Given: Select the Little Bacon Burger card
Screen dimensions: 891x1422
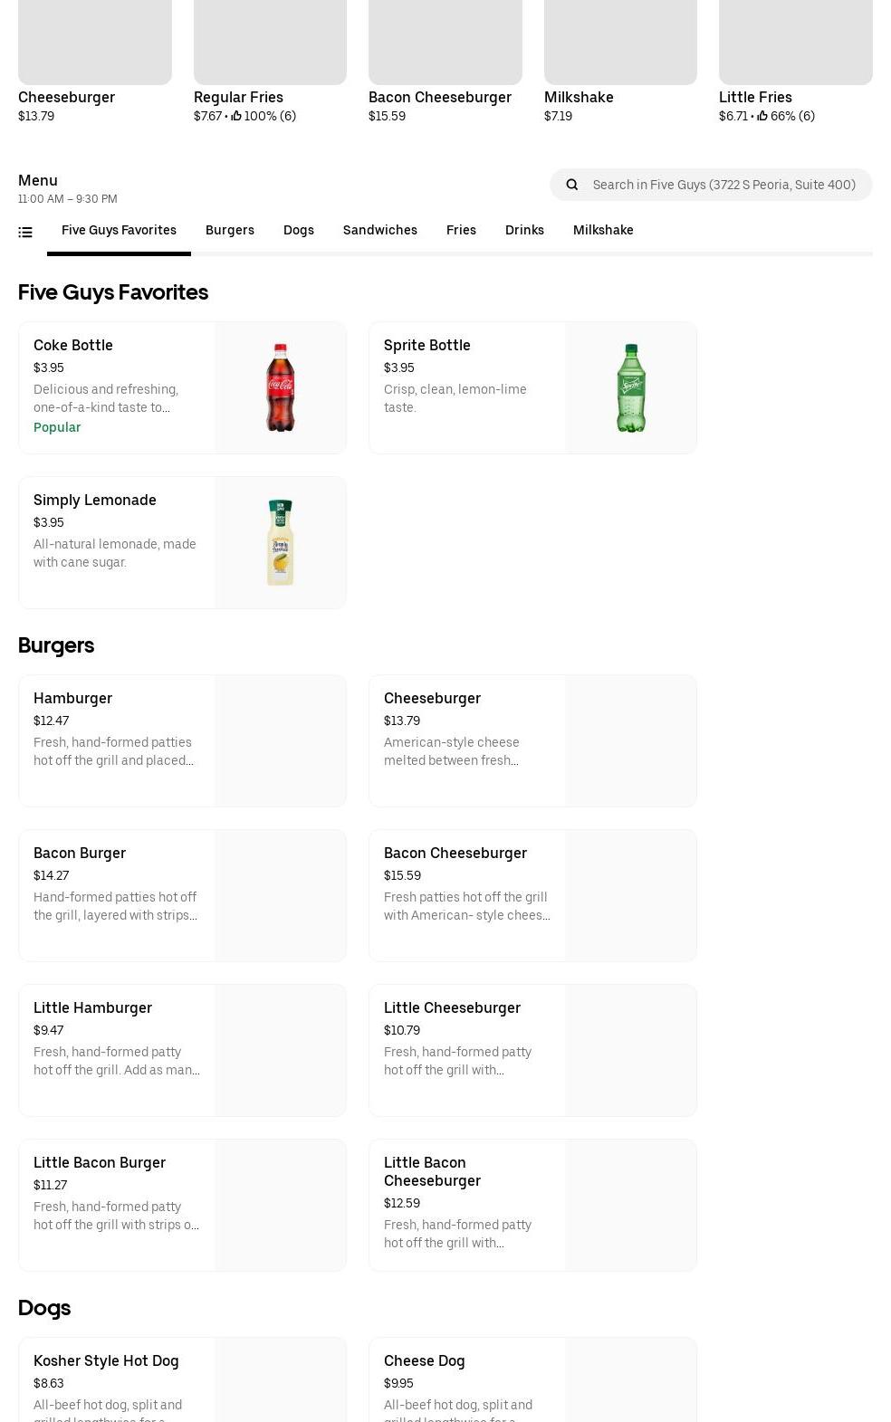Looking at the screenshot, I should (x=182, y=1205).
